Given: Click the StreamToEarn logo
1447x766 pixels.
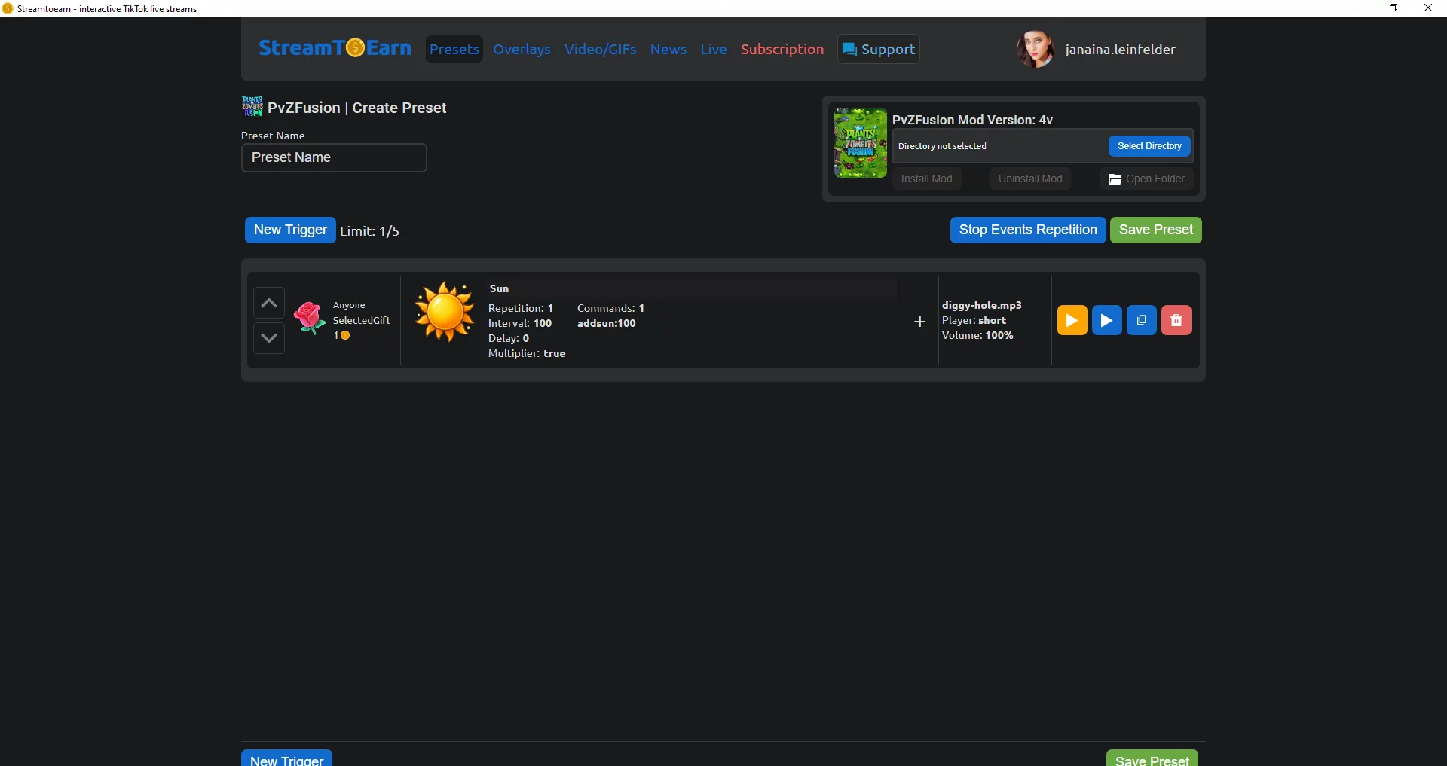Looking at the screenshot, I should click(x=335, y=48).
